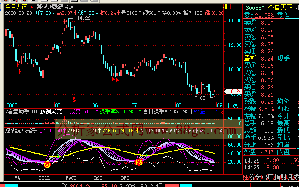Click the 分笔 163 value
Image resolution: width=299 pixels, height=187 pixels.
coord(269,145)
